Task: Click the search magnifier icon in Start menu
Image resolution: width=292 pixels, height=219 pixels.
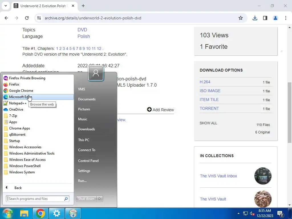Action: tap(66, 199)
